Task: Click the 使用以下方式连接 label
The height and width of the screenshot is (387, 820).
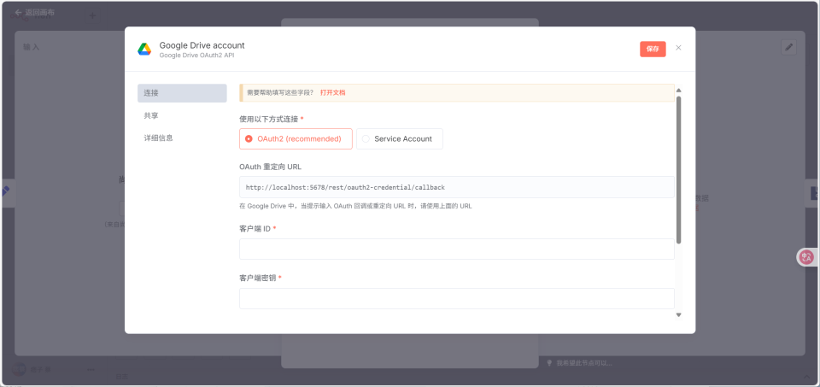Action: pyautogui.click(x=269, y=120)
